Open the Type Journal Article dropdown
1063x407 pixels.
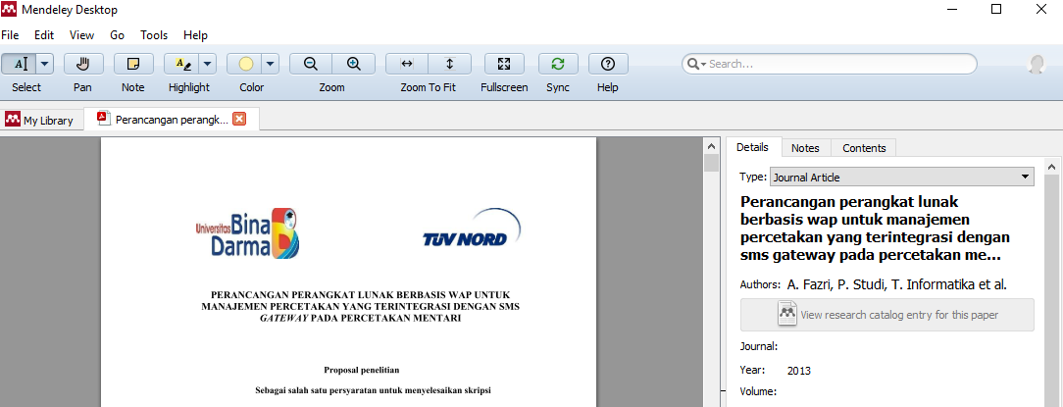click(x=901, y=178)
